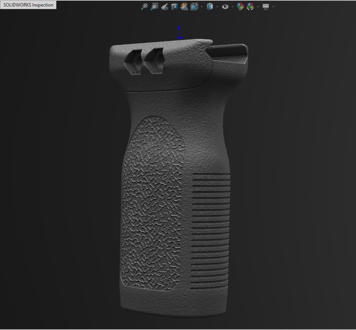Click the View Settings monitor icon
The image size is (356, 330).
266,7
